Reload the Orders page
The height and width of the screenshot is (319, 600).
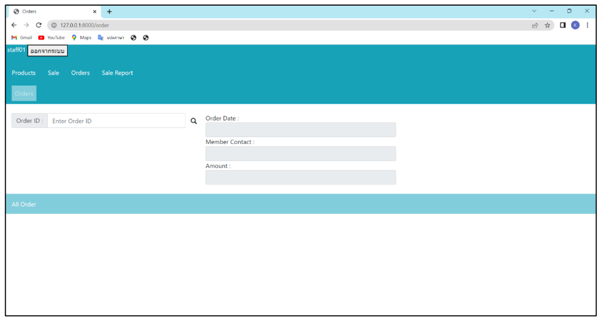pyautogui.click(x=38, y=24)
